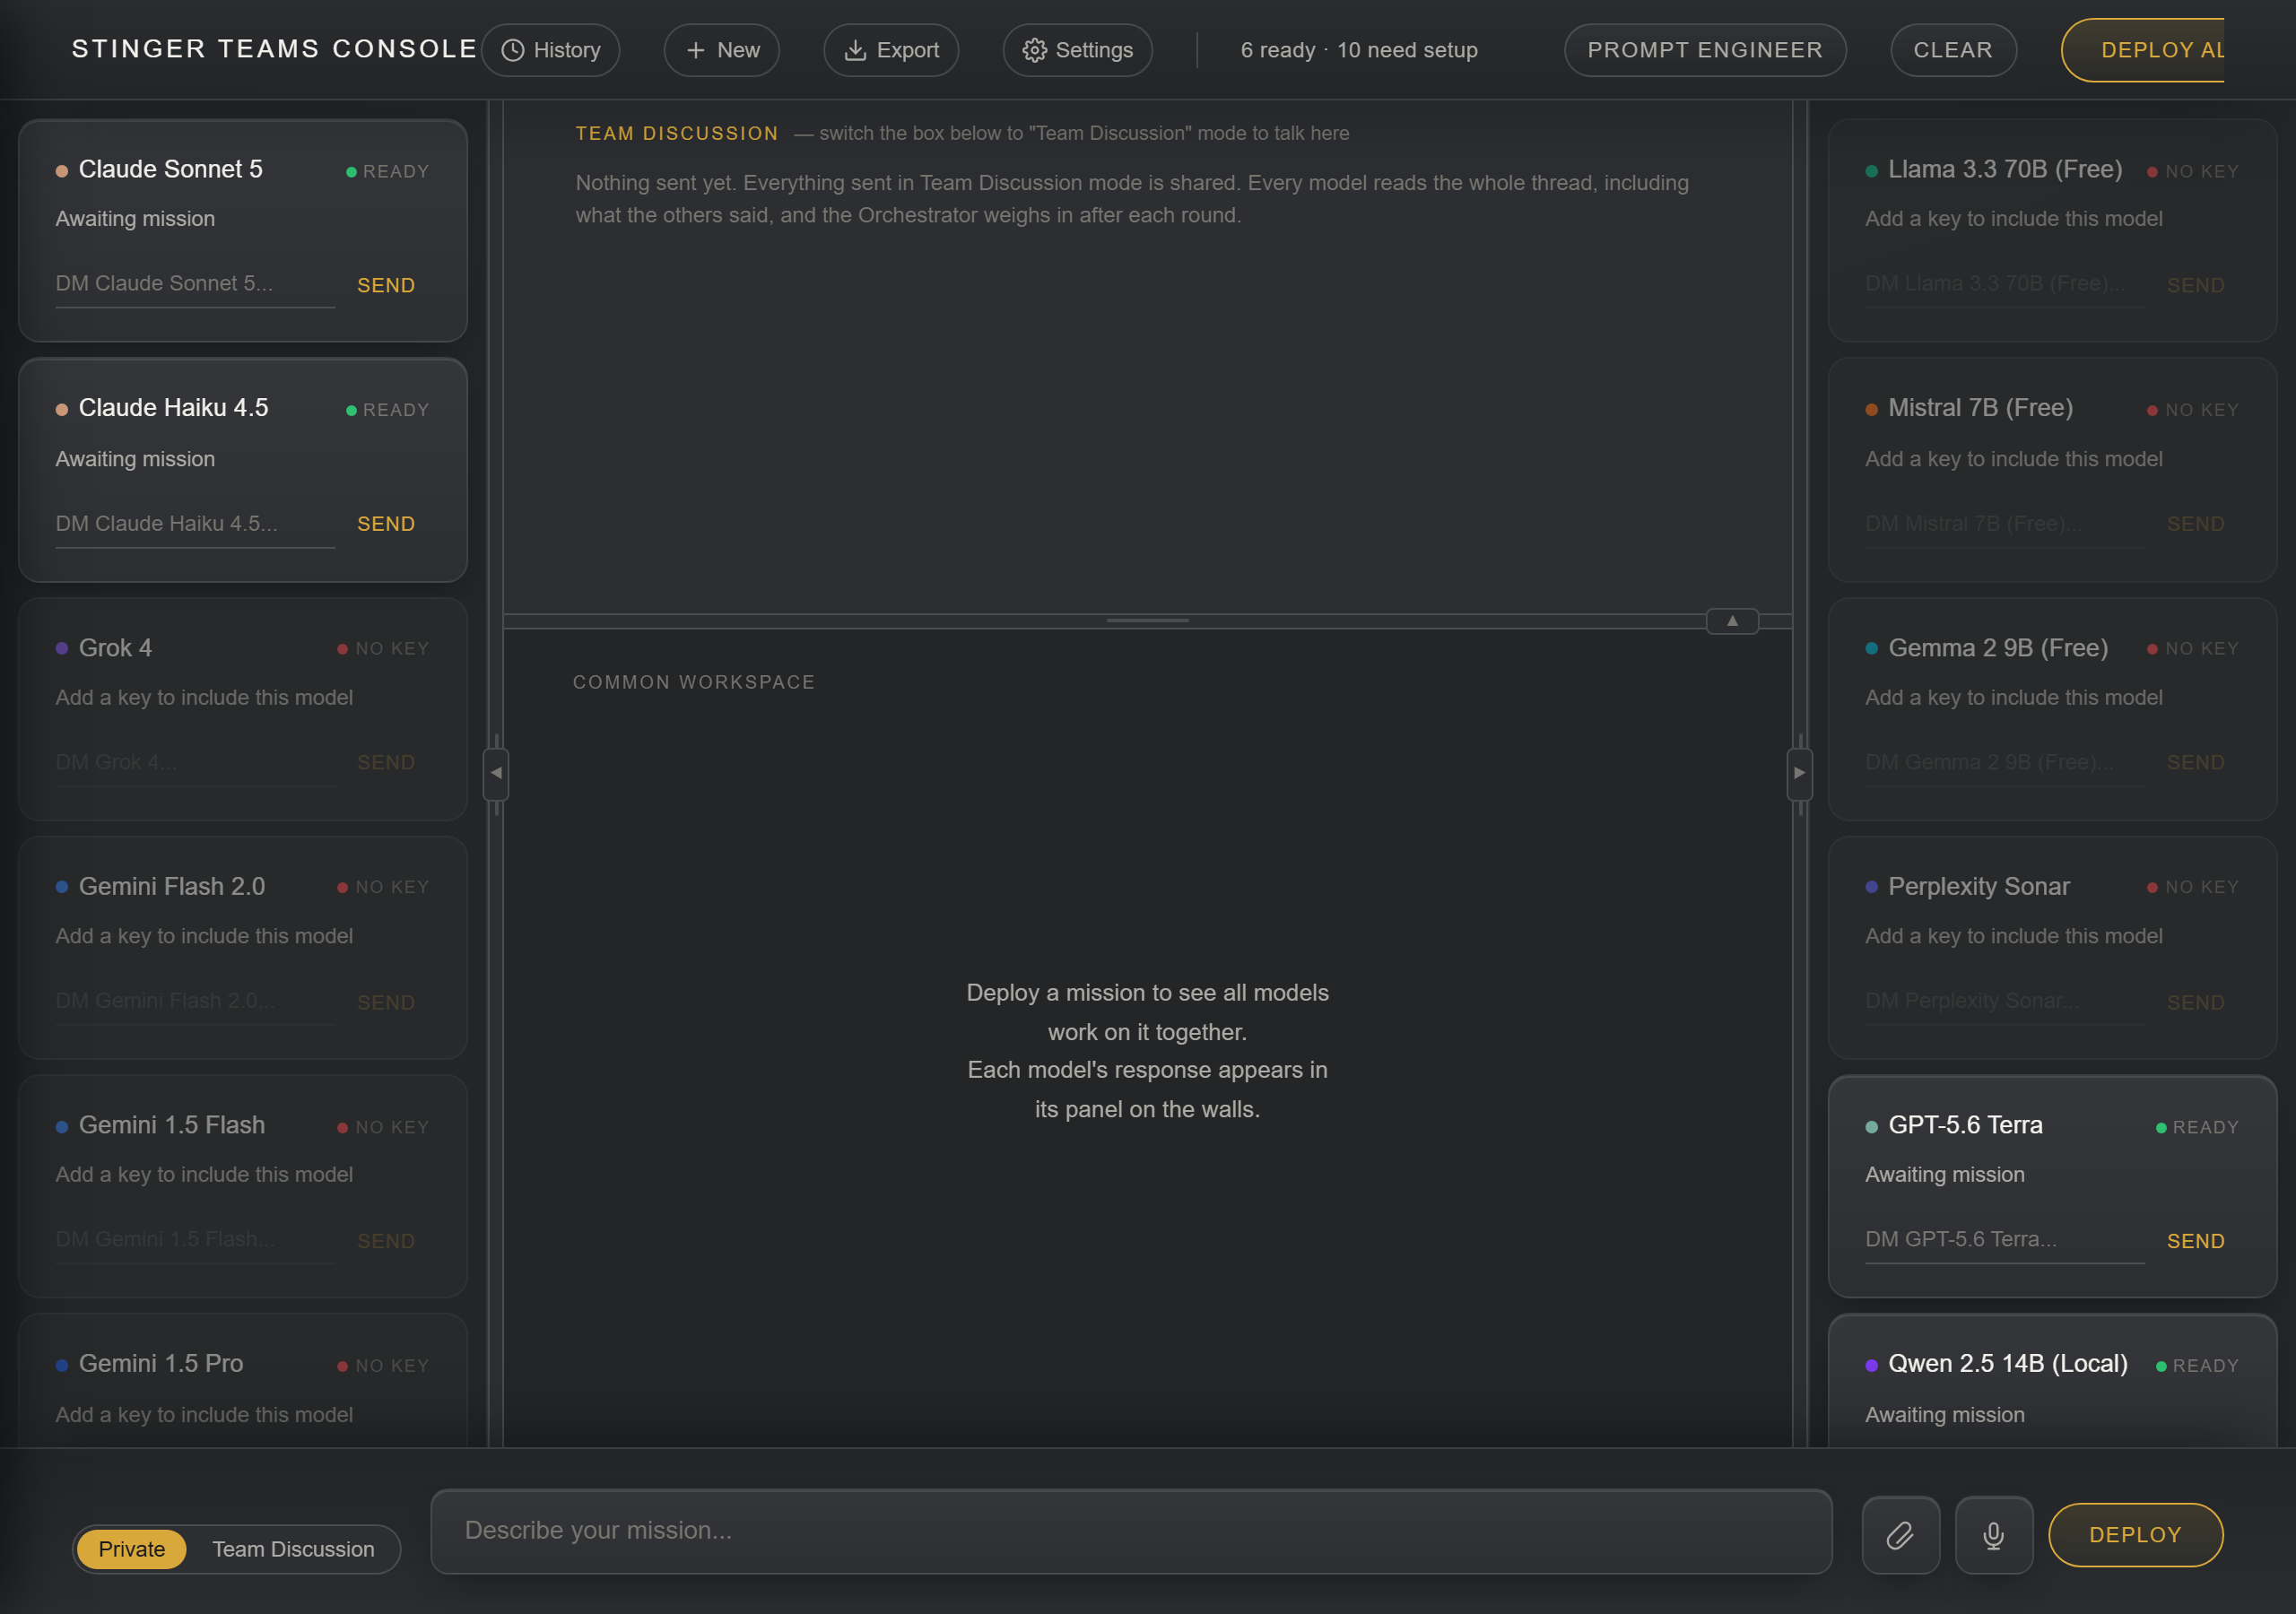Click the TEAM DISCUSSION heading
This screenshot has width=2296, height=1614.
click(677, 134)
